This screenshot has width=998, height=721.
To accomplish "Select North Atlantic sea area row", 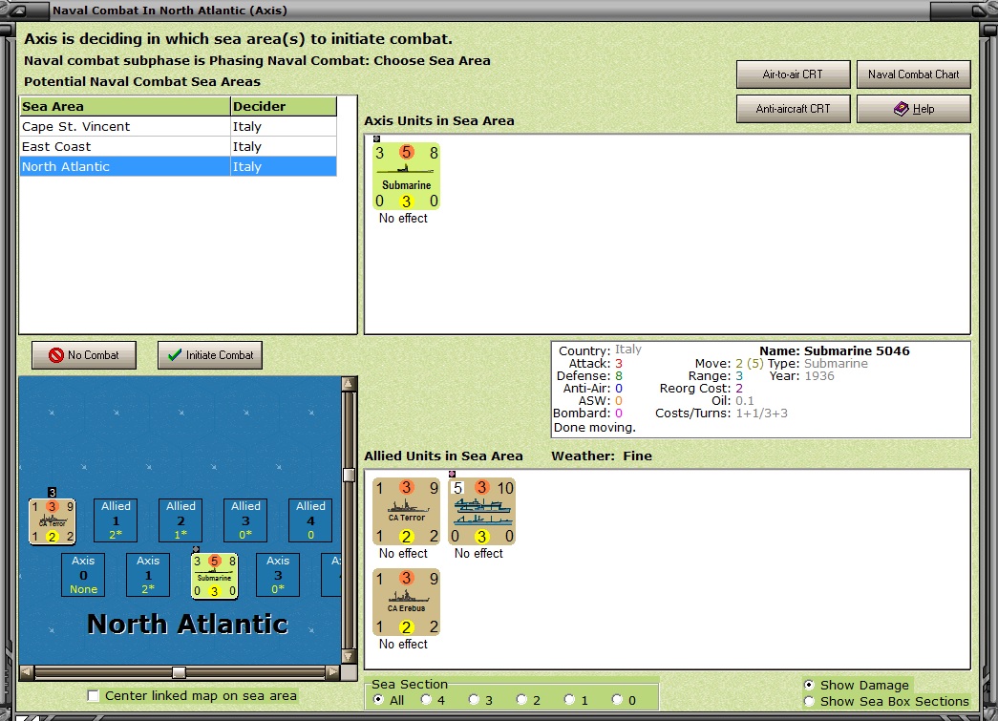I will pyautogui.click(x=179, y=167).
